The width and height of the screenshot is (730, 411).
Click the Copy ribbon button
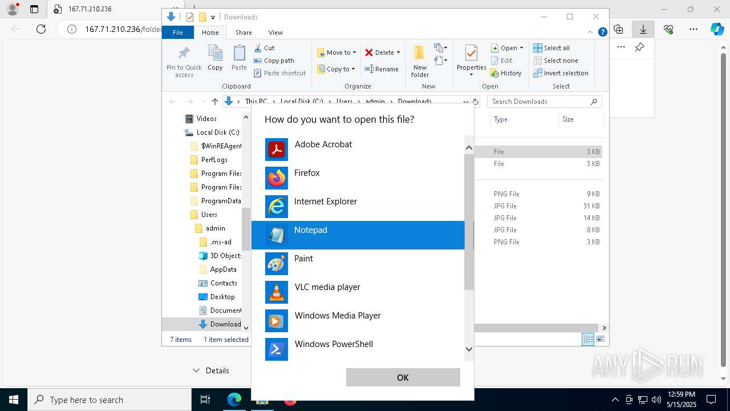(215, 58)
